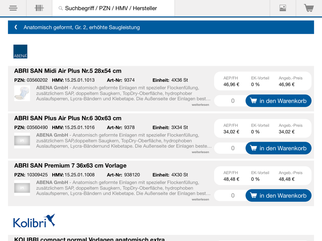
Task: Click the AEP/FH price 46,96 €
Action: click(x=232, y=85)
